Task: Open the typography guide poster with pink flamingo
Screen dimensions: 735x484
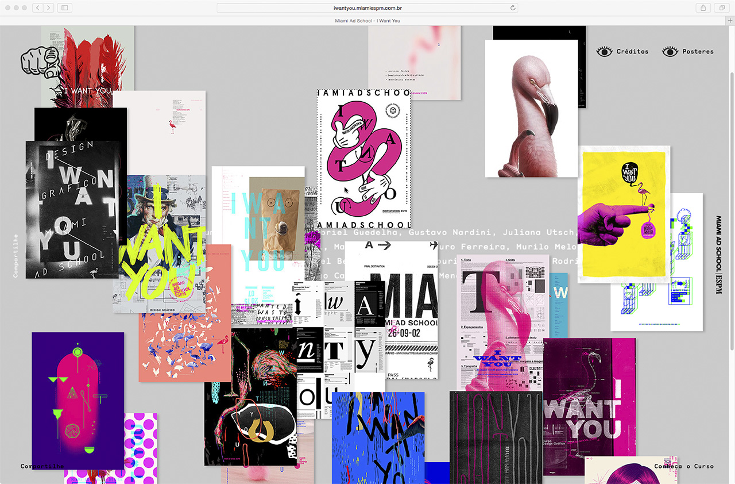Action: click(503, 323)
